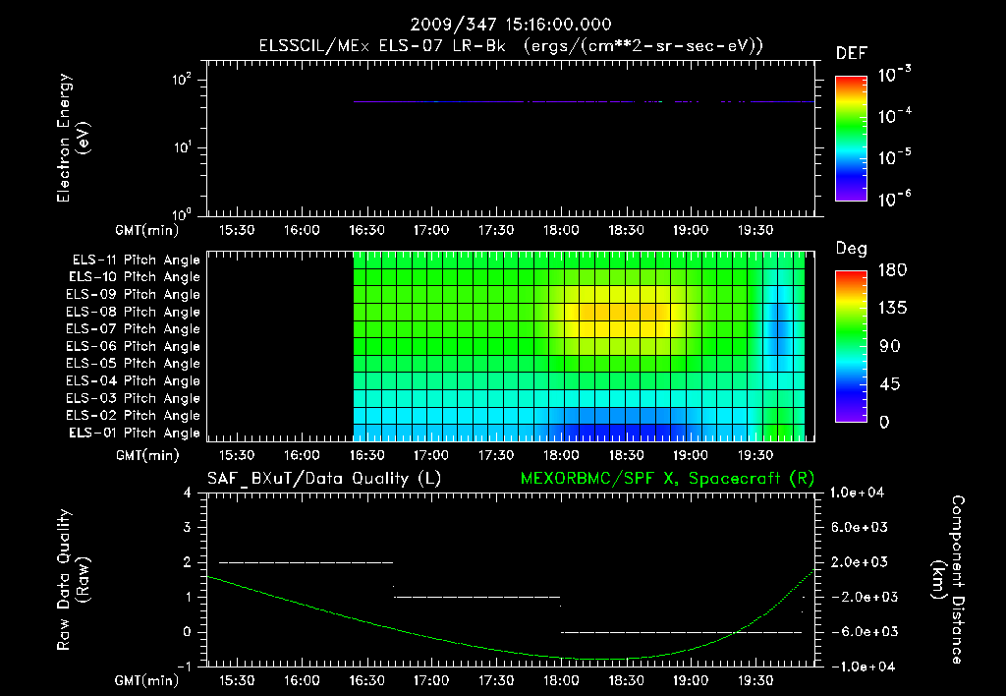Click the Deg pitch angle color bar
Viewport: 1006px width, 696px height.
tap(851, 346)
